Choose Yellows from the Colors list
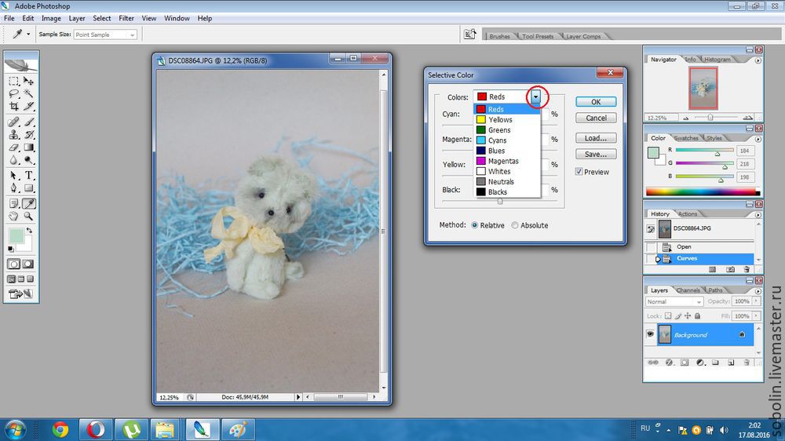 click(x=506, y=119)
